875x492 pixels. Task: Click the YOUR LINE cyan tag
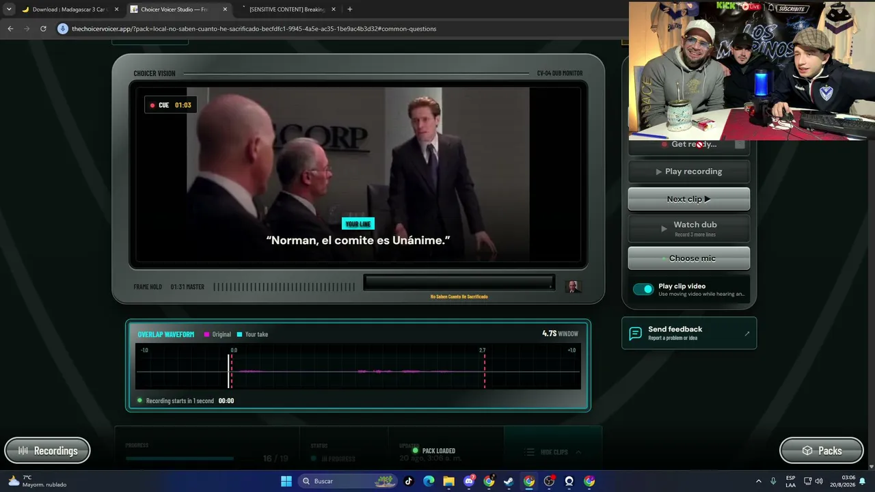(x=358, y=224)
